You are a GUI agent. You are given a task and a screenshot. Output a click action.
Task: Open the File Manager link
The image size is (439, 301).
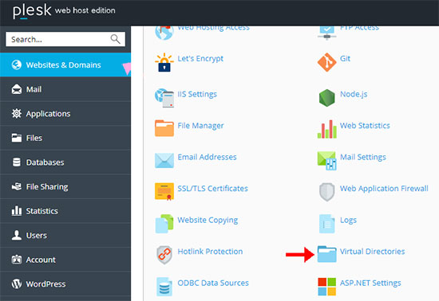pyautogui.click(x=200, y=126)
